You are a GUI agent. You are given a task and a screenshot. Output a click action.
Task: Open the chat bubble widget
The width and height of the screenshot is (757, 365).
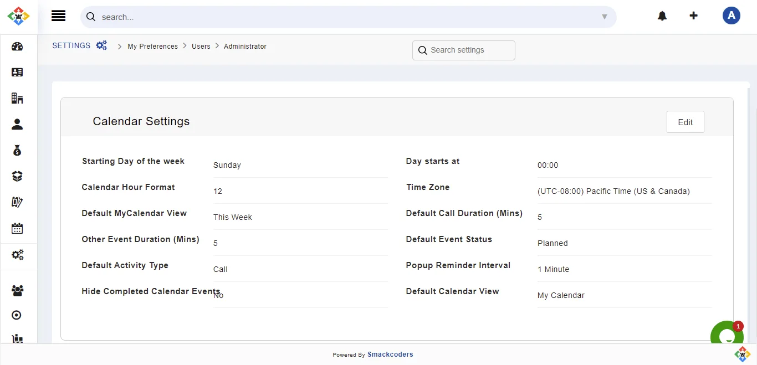tap(727, 336)
